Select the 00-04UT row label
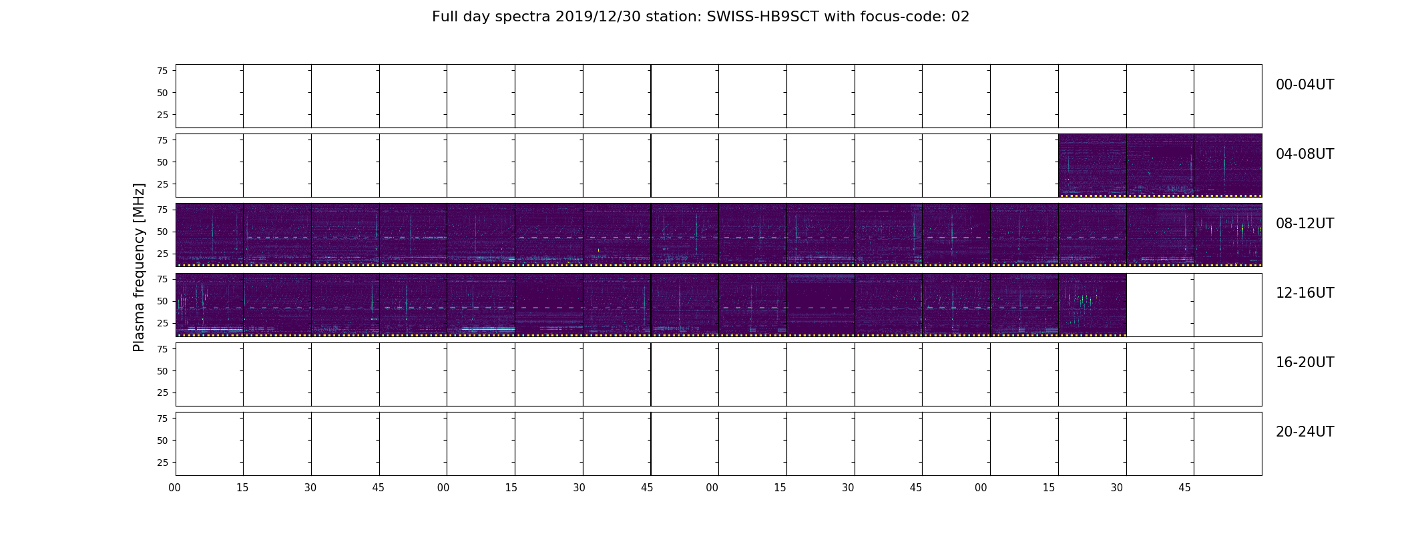 click(1305, 85)
